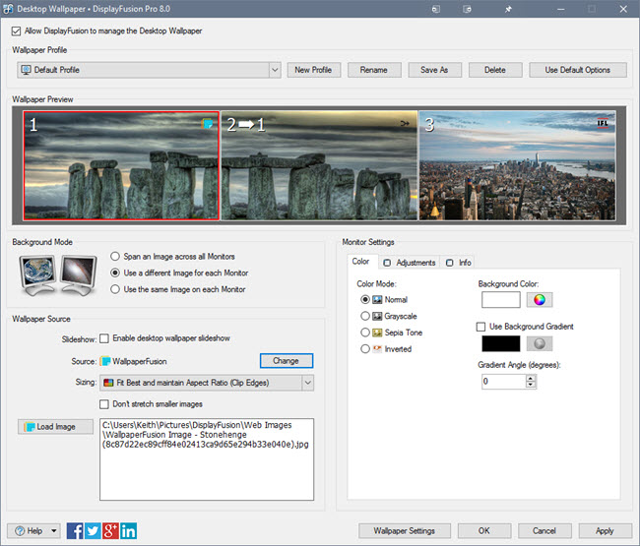Click the Apply button
This screenshot has width=640, height=546.
[x=605, y=531]
